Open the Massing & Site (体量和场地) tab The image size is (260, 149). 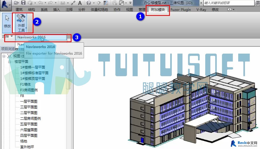99,10
